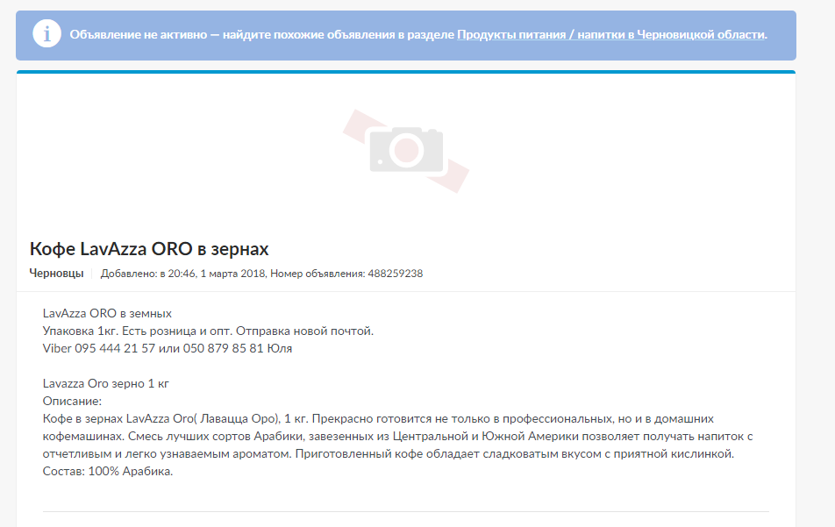Click the banner text Объявление не активно
This screenshot has height=527, width=835.
139,34
